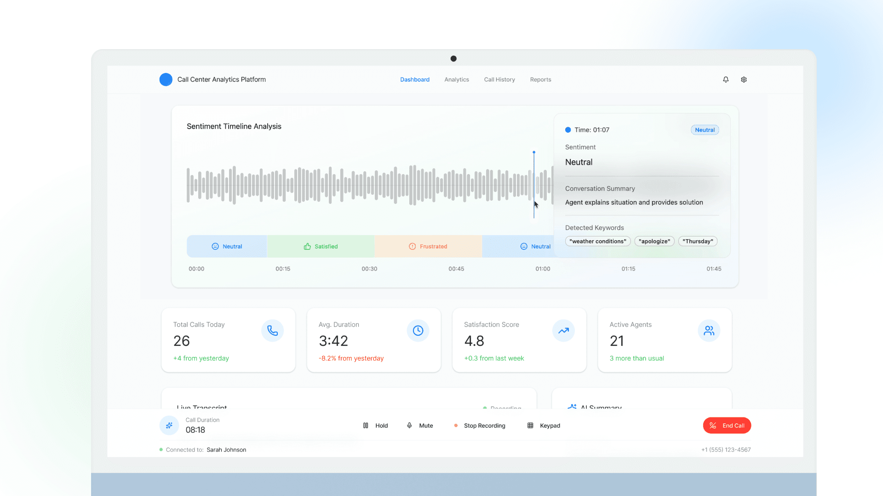Put the call on Hold
Screen dimensions: 883x496
375,426
